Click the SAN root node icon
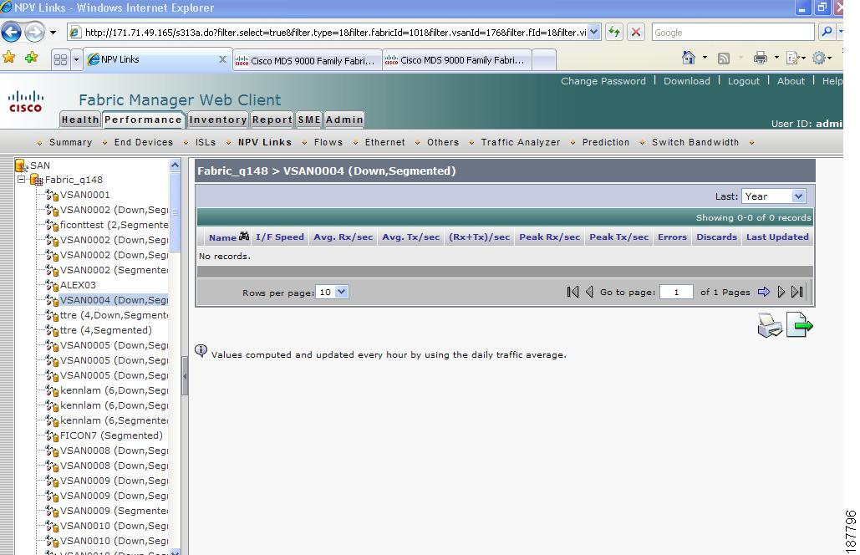The height and width of the screenshot is (555, 860). pos(22,165)
